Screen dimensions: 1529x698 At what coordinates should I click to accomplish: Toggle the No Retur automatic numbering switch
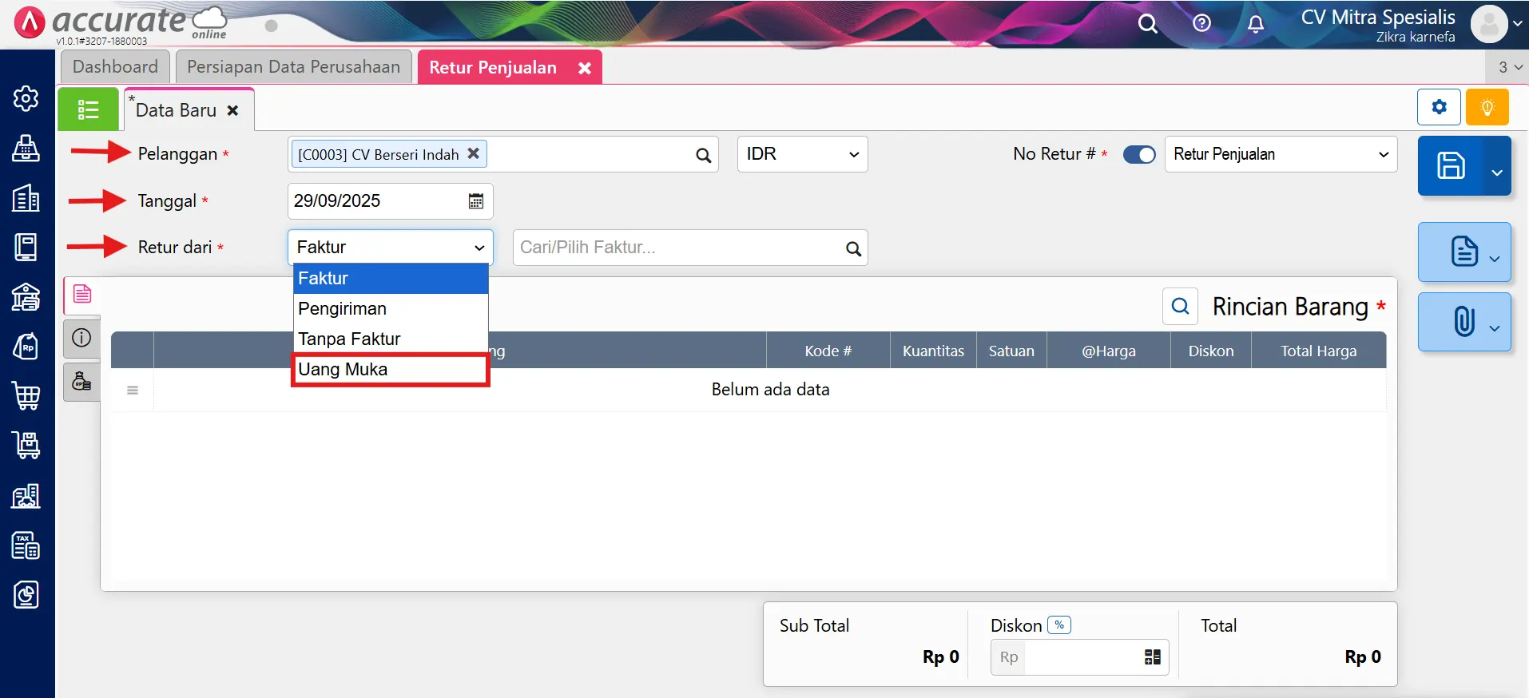point(1138,155)
